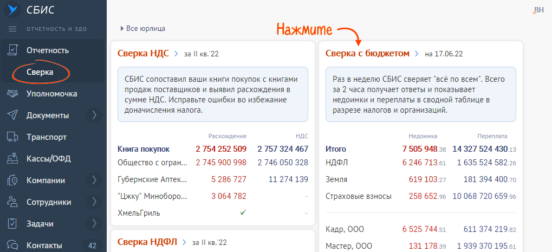Click the Кассы/ОФД cash register icon
Viewport: 552px width, 252px height.
coord(12,159)
